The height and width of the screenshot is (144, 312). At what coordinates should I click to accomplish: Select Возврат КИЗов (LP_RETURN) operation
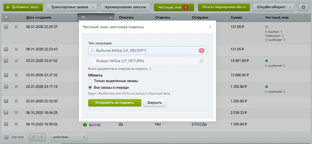click(x=147, y=61)
